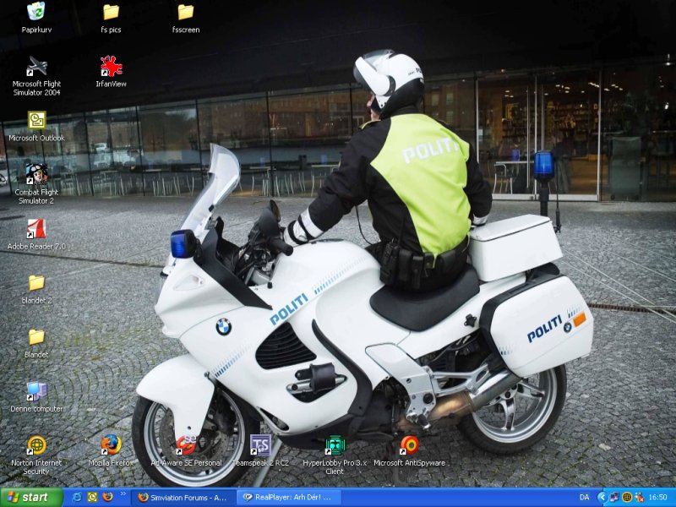This screenshot has width=676, height=507.
Task: Switch to RealPlayer taskbar window
Action: coord(290,498)
